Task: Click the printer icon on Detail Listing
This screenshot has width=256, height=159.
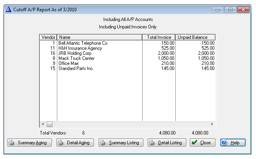Action: coord(152,143)
